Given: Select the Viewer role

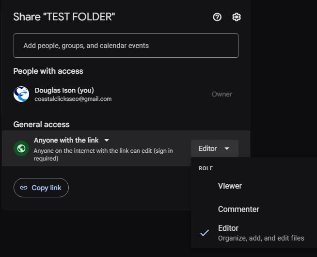Looking at the screenshot, I should [230, 186].
